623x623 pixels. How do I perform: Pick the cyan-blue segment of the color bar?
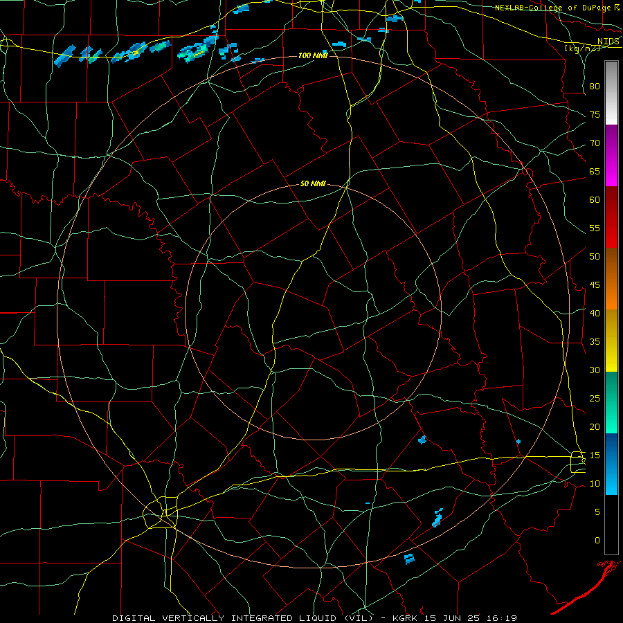(x=611, y=464)
